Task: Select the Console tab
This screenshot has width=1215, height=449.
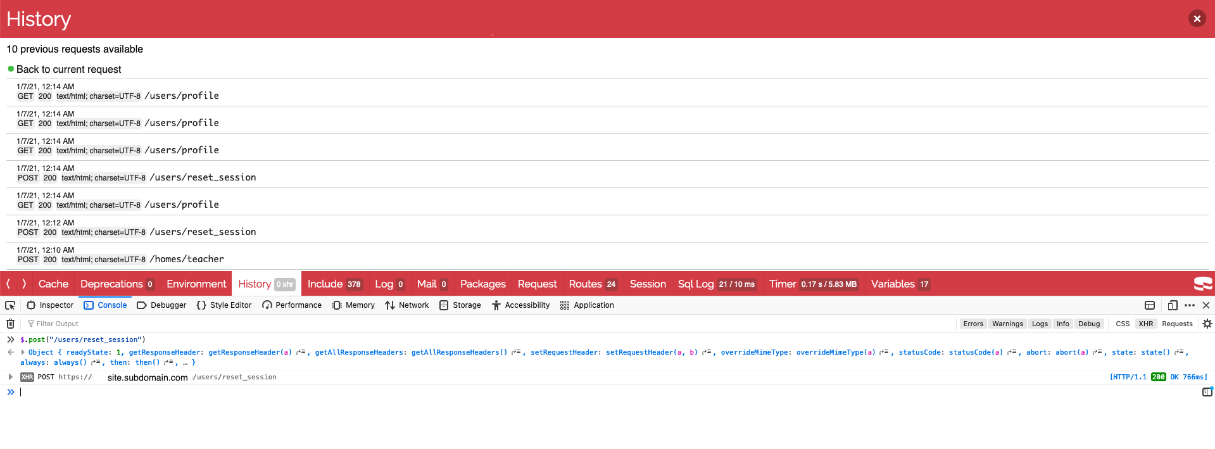Action: [105, 305]
